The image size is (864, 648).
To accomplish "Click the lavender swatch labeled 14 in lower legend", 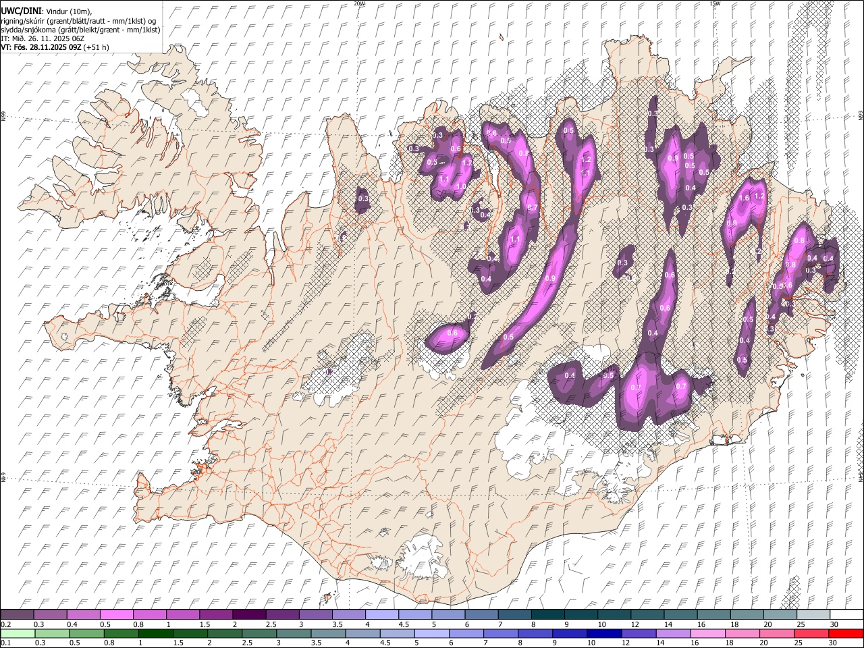I will point(673,633).
